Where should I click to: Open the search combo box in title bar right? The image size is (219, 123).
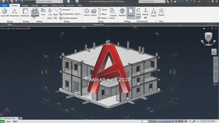(x=152, y=1)
